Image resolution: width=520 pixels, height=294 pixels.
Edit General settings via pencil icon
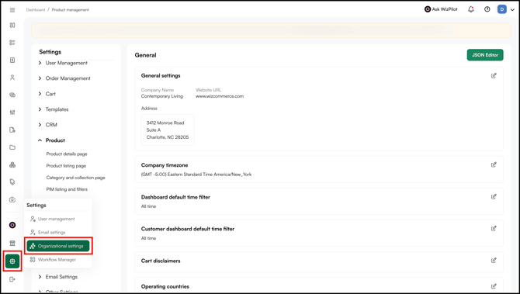point(494,75)
